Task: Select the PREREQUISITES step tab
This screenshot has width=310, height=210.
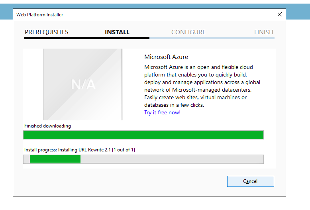Action: tap(47, 32)
